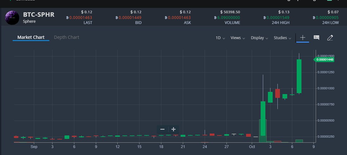Click the 0.00001250 axis price label
This screenshot has height=155, width=347.
point(326,72)
